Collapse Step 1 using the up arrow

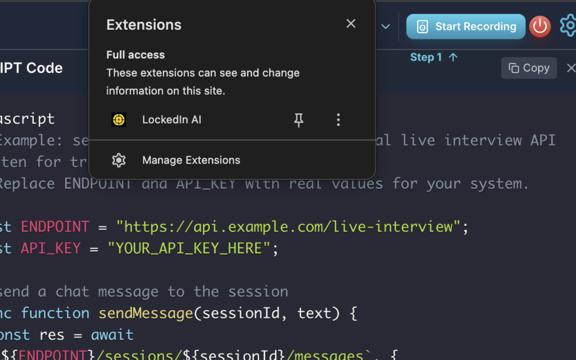coord(453,56)
